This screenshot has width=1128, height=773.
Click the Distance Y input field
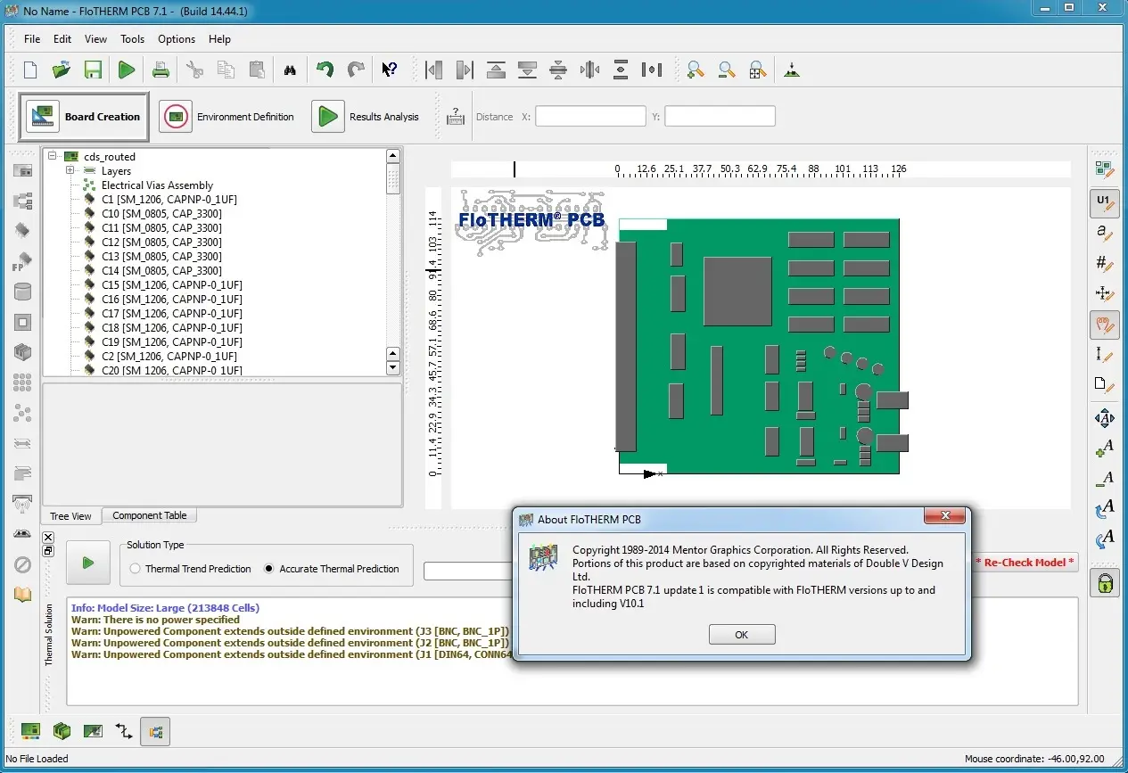pos(720,116)
